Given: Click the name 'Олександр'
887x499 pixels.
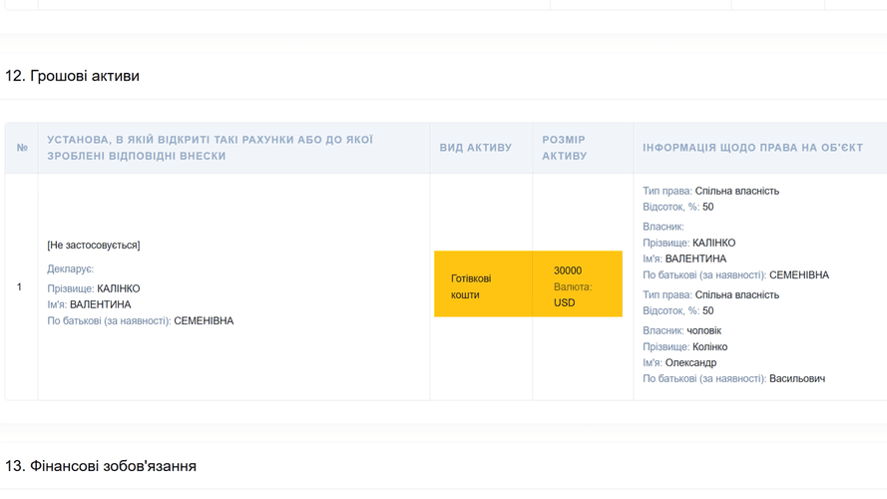Looking at the screenshot, I should tap(690, 362).
